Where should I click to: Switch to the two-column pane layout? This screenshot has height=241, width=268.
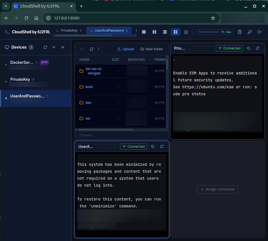point(154,32)
